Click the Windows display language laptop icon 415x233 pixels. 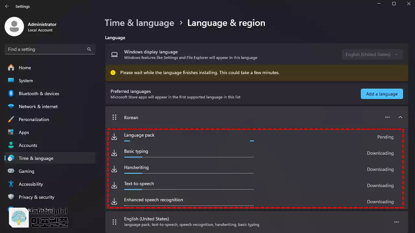pyautogui.click(x=114, y=54)
